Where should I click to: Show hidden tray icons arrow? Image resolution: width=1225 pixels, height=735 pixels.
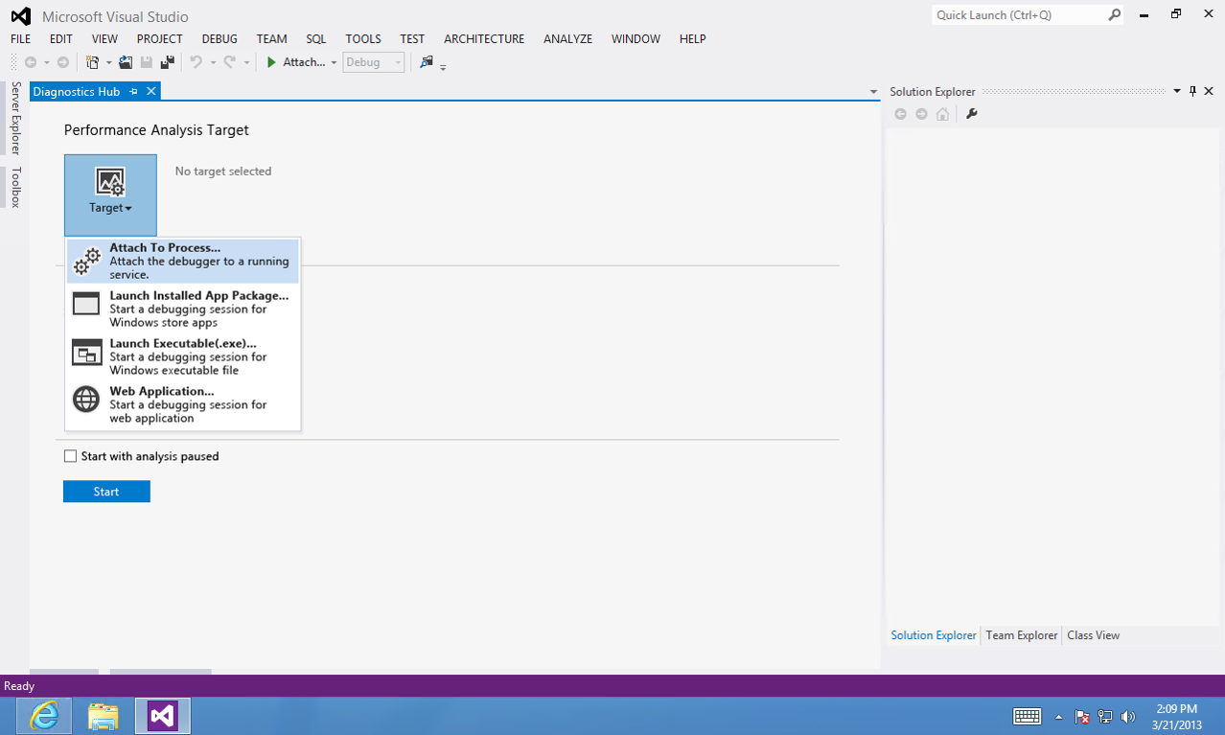coord(1059,717)
